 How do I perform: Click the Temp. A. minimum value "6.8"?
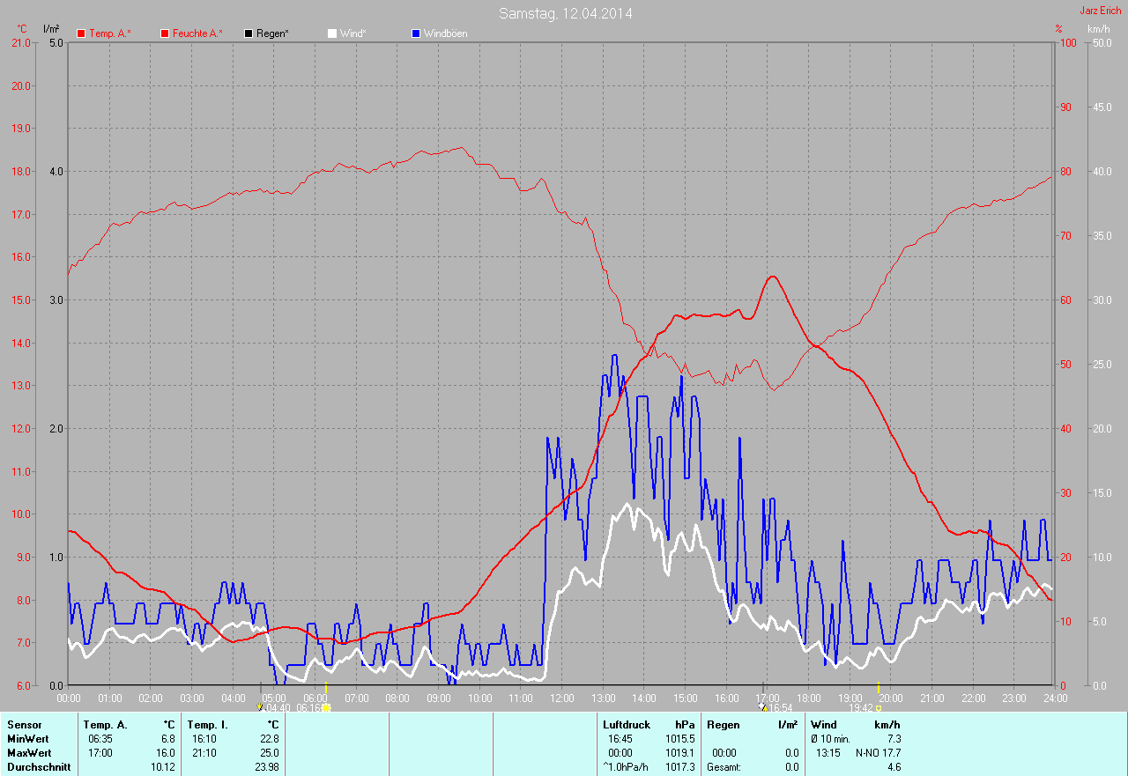pos(167,738)
